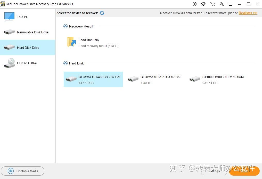The height and width of the screenshot is (179, 262).
Task: Select Hard Disk Drive in the sidebar
Action: [x=28, y=48]
